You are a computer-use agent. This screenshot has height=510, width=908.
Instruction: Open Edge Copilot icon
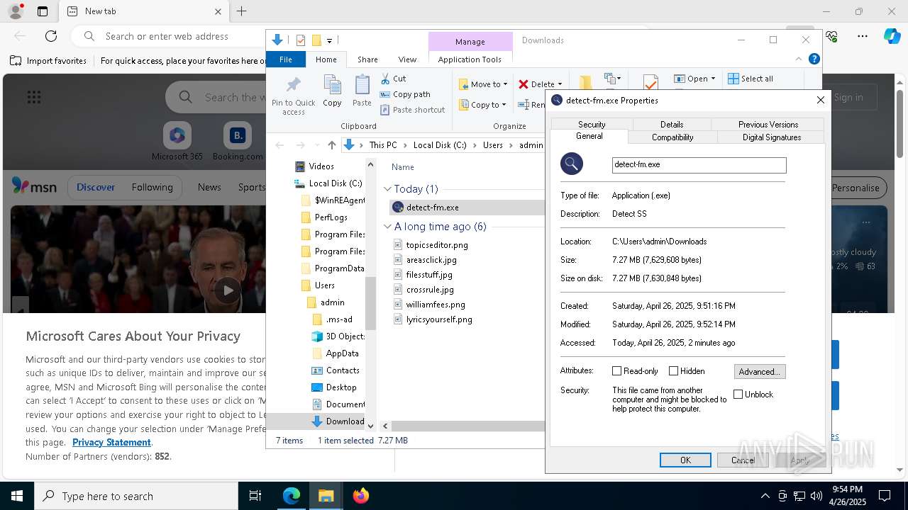892,36
